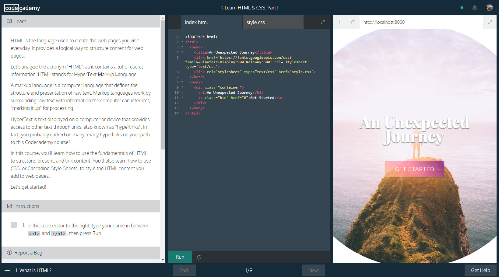Reset the code with the refresh icon beside Run
The width and height of the screenshot is (499, 277).
[x=199, y=257]
